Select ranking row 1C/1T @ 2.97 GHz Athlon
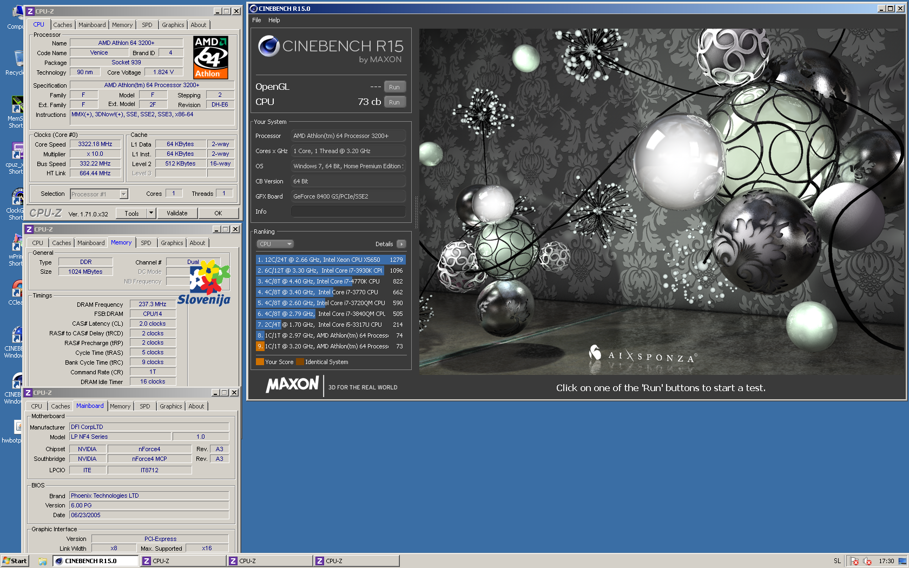The image size is (909, 568). click(331, 335)
